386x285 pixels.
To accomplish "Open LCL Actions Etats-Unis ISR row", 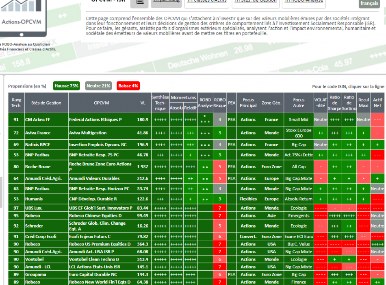I will pos(196,267).
